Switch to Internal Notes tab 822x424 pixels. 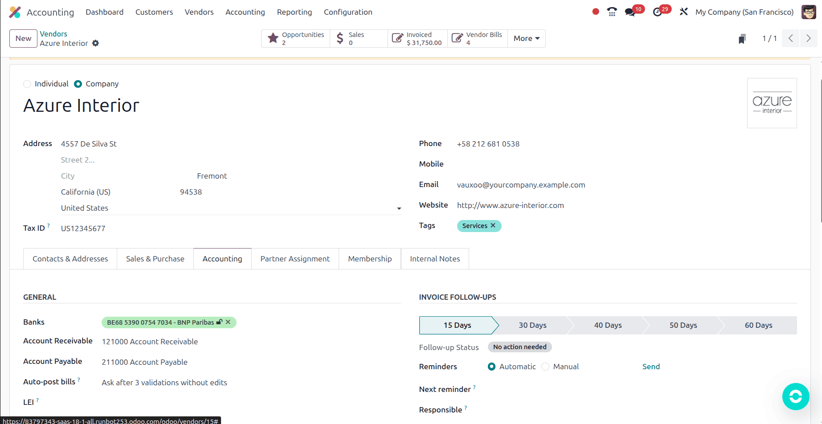point(435,259)
